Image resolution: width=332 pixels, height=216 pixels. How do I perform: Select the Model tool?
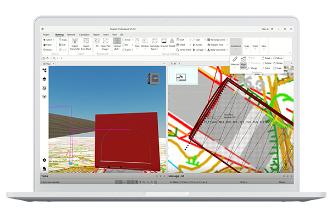[x=172, y=43]
